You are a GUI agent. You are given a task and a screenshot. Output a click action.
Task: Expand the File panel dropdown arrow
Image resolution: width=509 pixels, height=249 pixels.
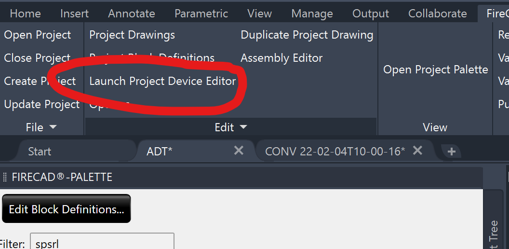tap(53, 127)
